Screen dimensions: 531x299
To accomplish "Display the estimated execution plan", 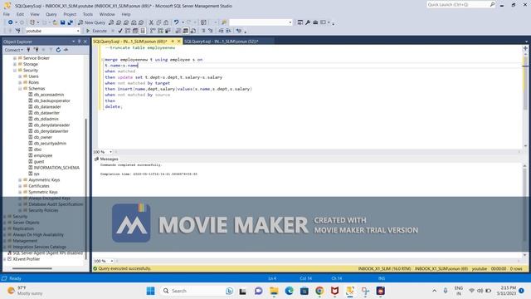I will (127, 31).
